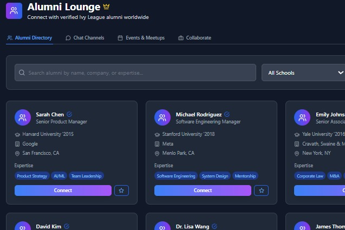Click Dr. Lisa Wang's verified badge
Screen dimensions: 345x230
[214, 226]
